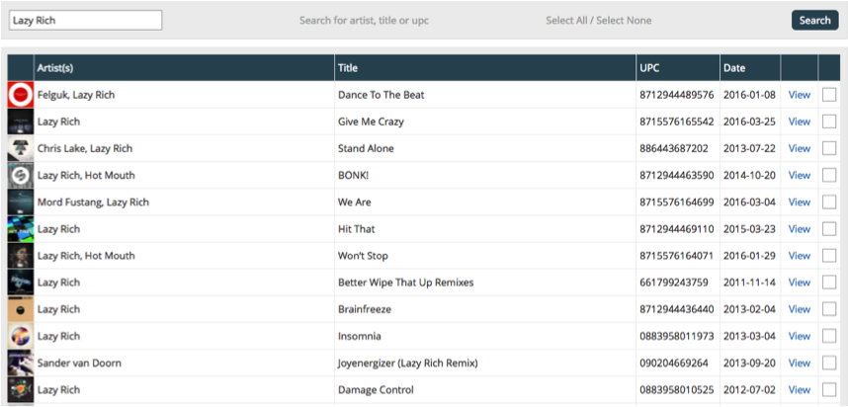The image size is (848, 407).
Task: Click the Hit That cover thumbnail
Action: [x=21, y=228]
